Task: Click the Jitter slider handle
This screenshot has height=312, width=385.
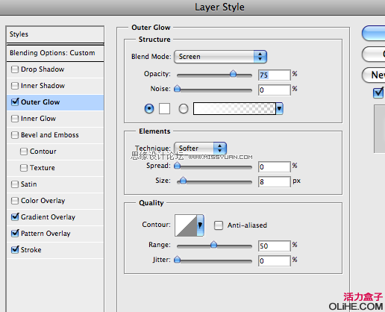Action: (x=178, y=260)
